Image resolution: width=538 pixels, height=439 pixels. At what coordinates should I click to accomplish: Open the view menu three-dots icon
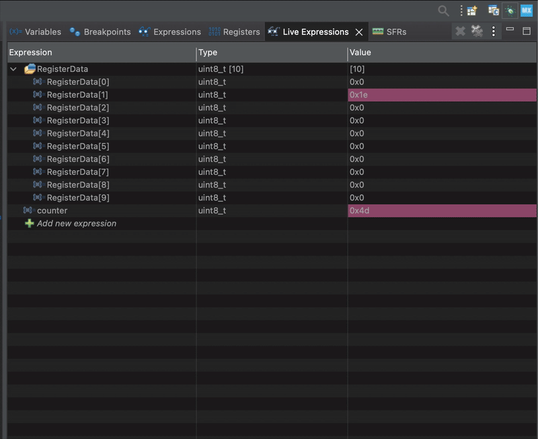click(x=494, y=32)
